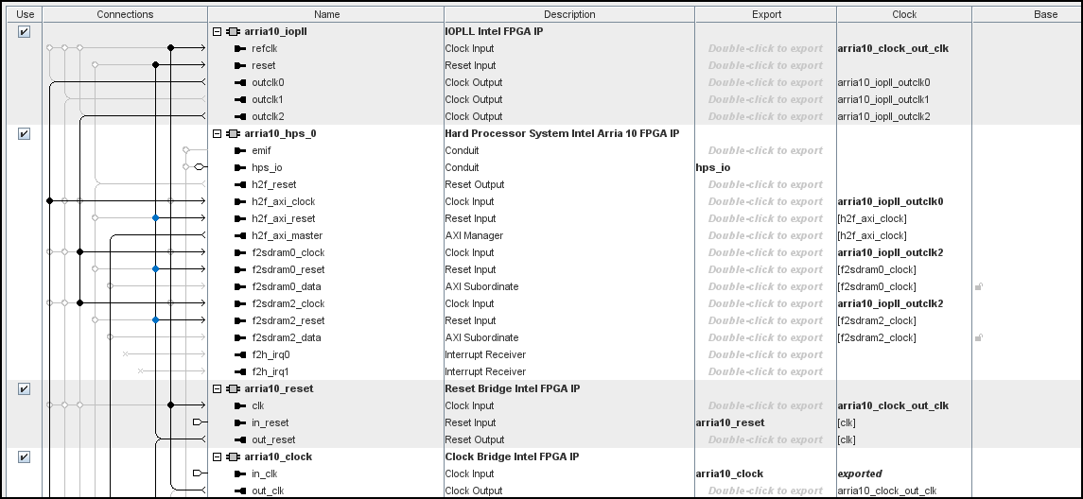Toggle the Use checkbox for arria10_reset
The image size is (1083, 499).
[24, 389]
